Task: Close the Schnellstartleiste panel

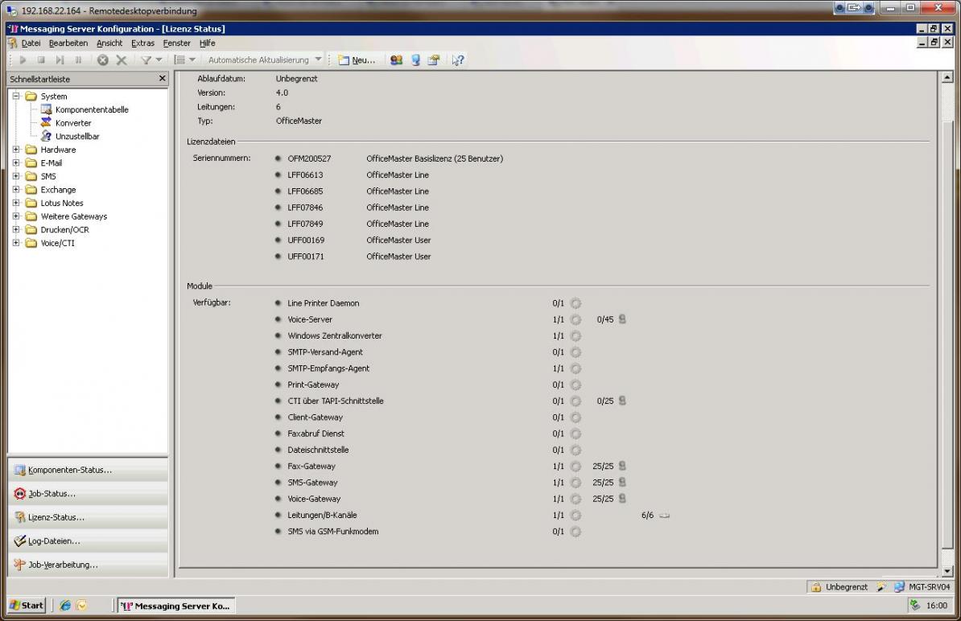Action: tap(162, 79)
